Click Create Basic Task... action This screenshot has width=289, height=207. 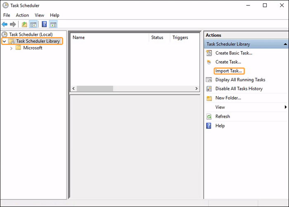[234, 53]
